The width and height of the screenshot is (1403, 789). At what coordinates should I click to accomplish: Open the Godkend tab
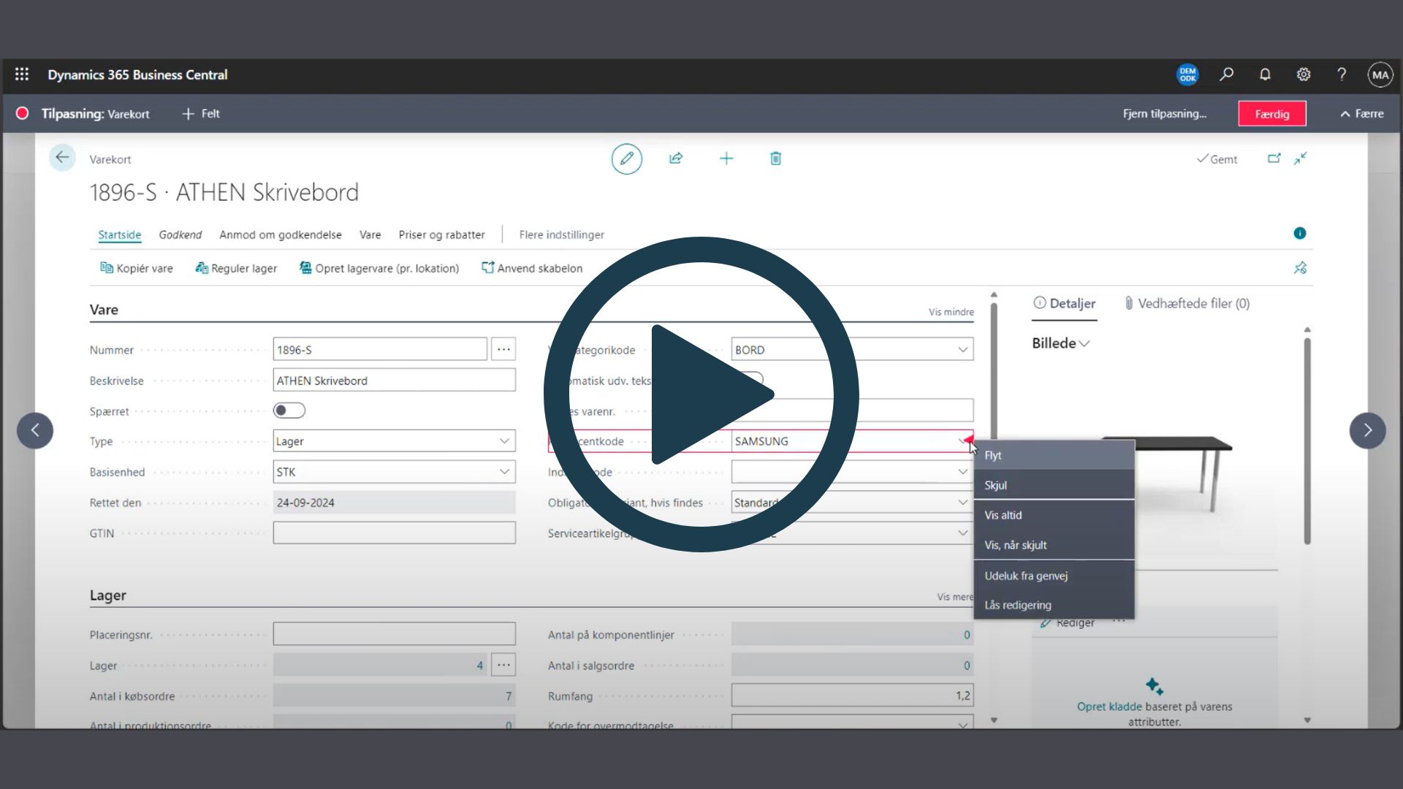[x=180, y=235]
